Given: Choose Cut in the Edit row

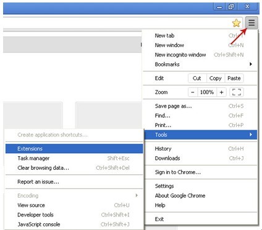Looking at the screenshot, I should [x=197, y=78].
